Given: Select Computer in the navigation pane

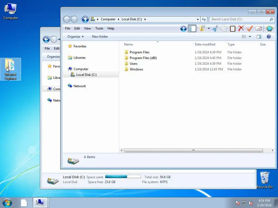Looking at the screenshot, I should [x=81, y=69].
